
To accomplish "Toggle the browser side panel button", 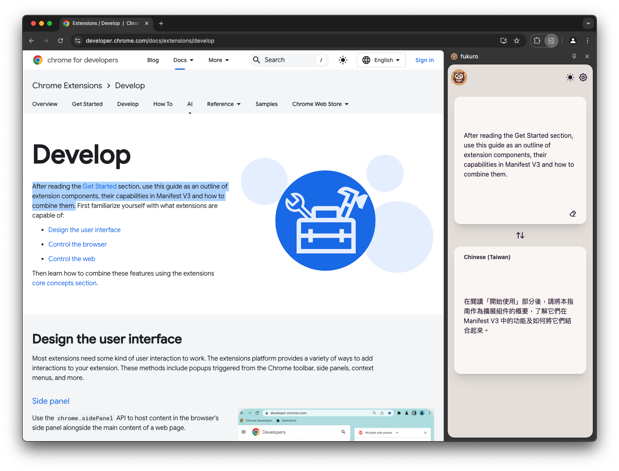I will point(551,40).
